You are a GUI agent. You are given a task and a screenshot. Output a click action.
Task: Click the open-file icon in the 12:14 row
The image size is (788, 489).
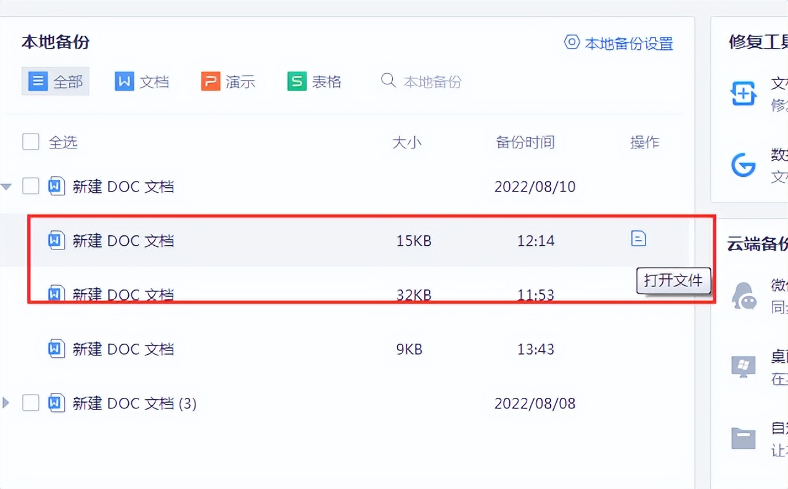point(639,238)
